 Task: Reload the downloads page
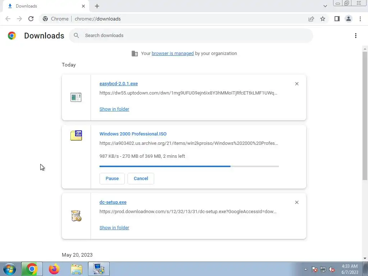pos(31,19)
